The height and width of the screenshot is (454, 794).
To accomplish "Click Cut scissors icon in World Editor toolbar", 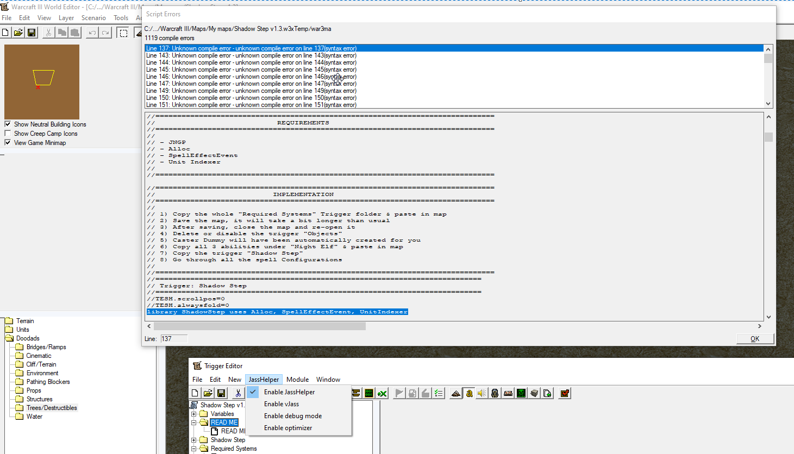I will pos(49,33).
